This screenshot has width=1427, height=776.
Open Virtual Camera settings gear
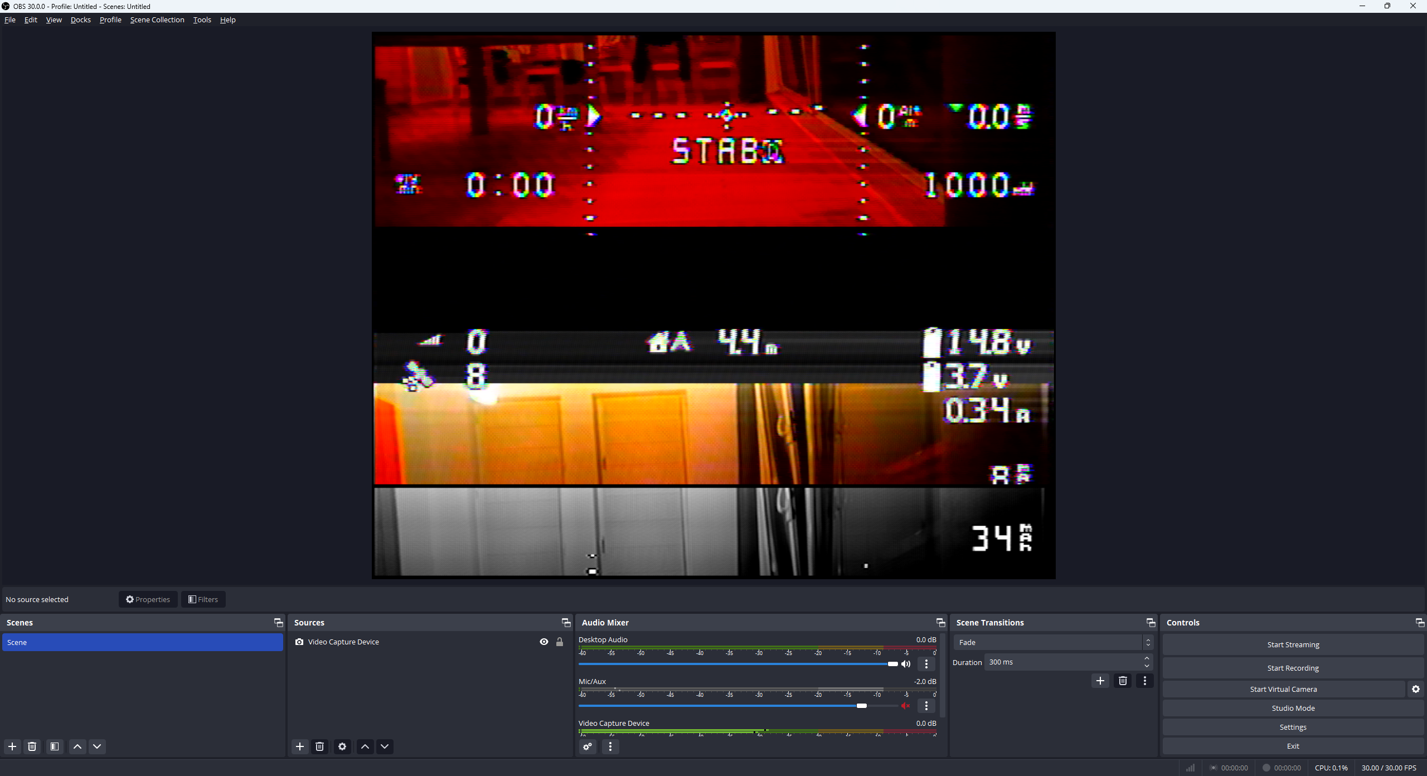(1415, 689)
